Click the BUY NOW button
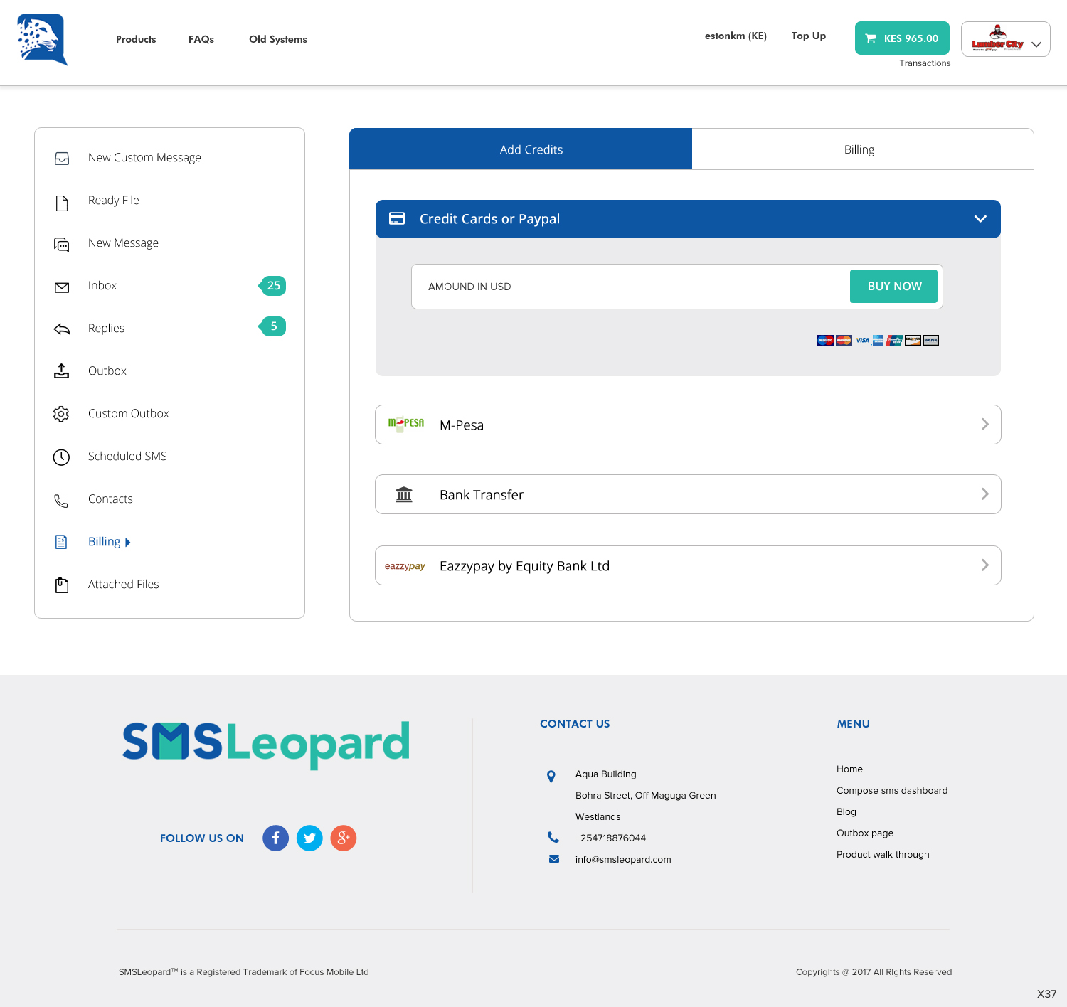1067x1007 pixels. (x=893, y=286)
